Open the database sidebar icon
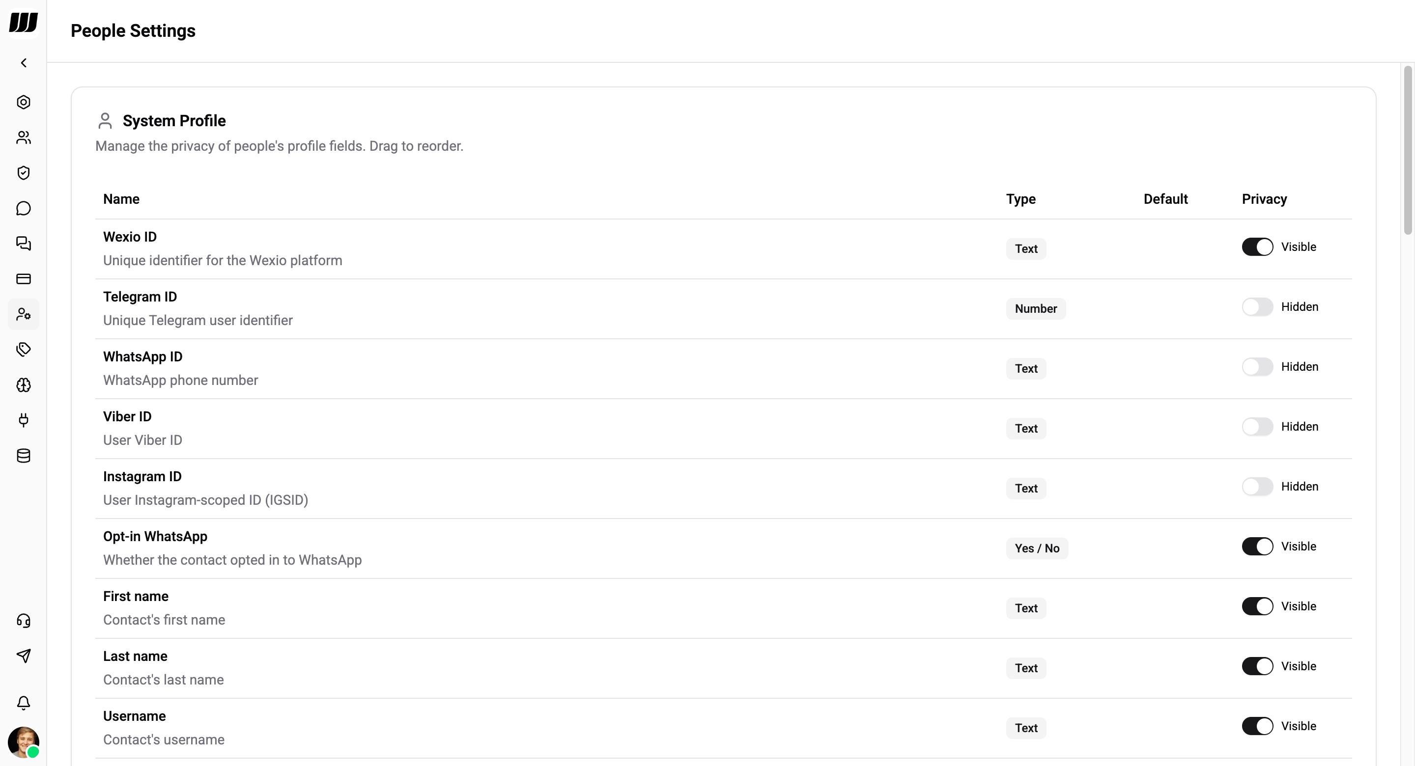The height and width of the screenshot is (766, 1415). click(24, 456)
